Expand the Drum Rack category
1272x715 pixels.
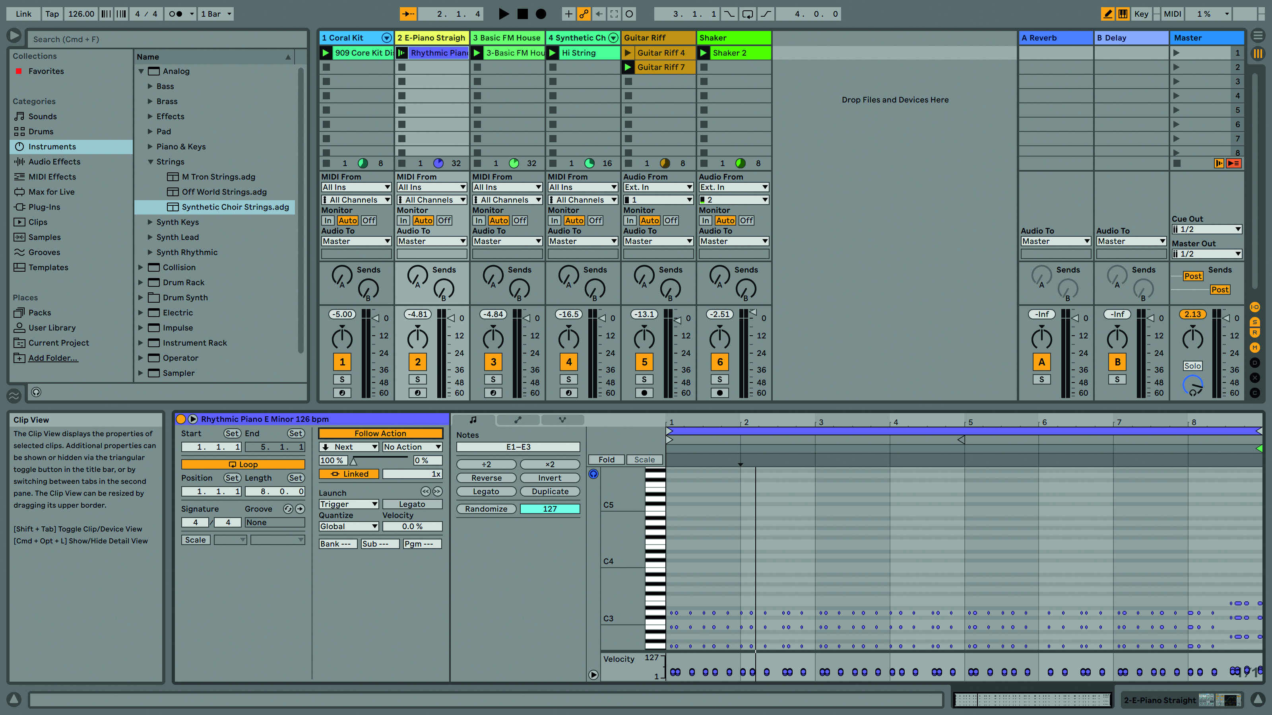140,282
